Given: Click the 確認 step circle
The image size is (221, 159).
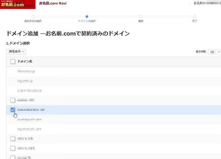Looking at the screenshot, I should coord(141,16).
